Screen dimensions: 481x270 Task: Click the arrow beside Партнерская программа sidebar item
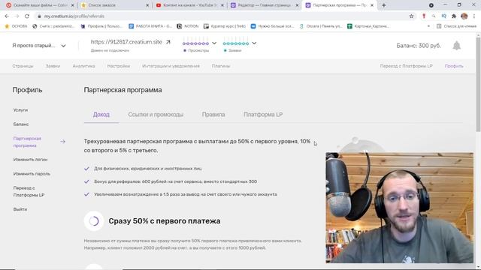coord(62,142)
